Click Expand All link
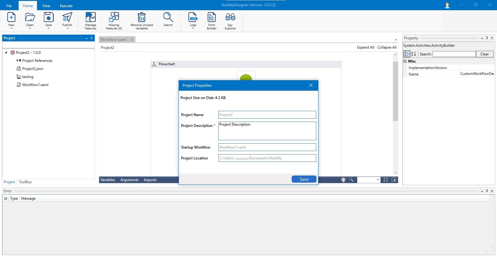 click(365, 47)
